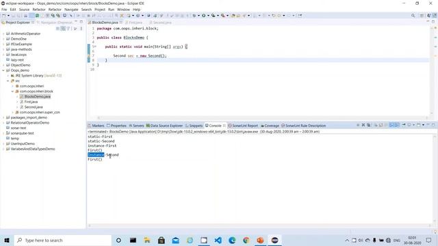
Task: Open the Windows Start menu
Action: [7, 240]
